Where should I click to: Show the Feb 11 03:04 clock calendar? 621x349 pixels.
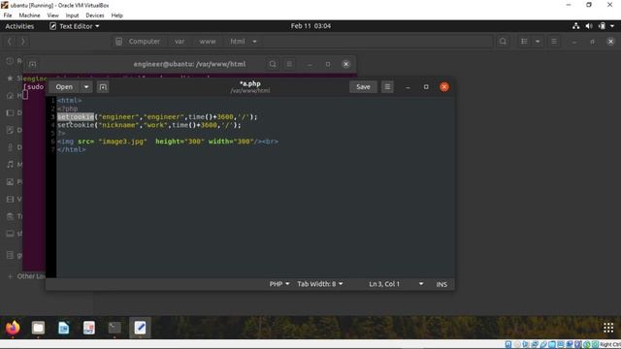(310, 26)
